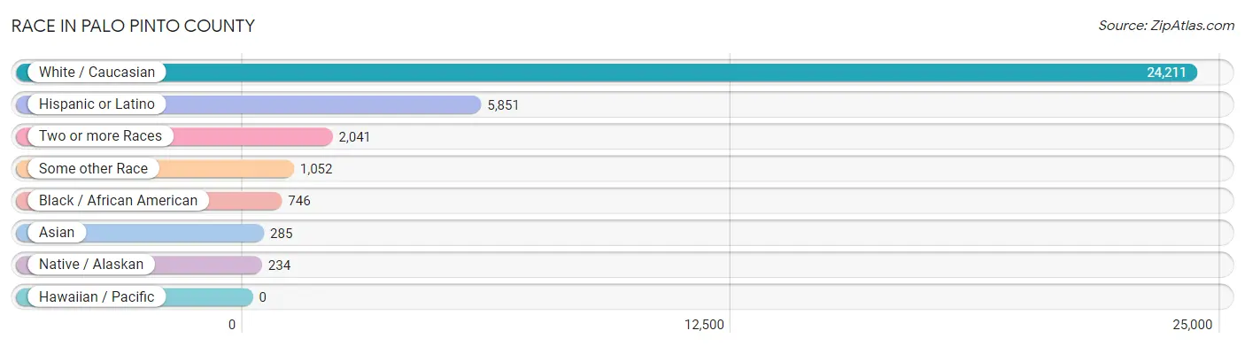
Task: Click the White / Caucasian bar
Action: click(607, 73)
